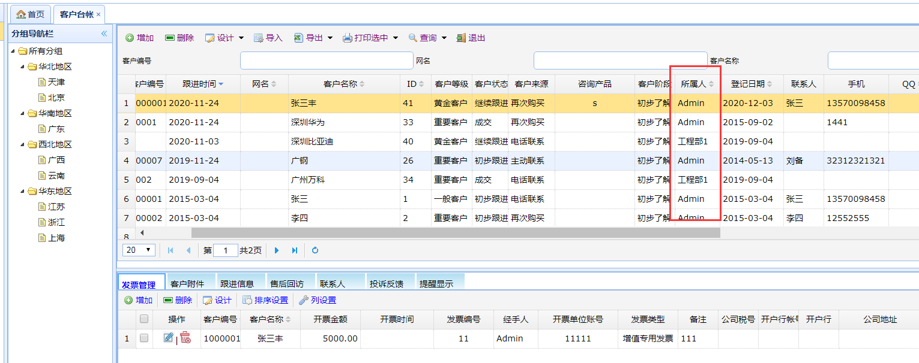Collapse the 华北地区 tree node
Viewport: 919px width, 363px height.
tap(22, 66)
